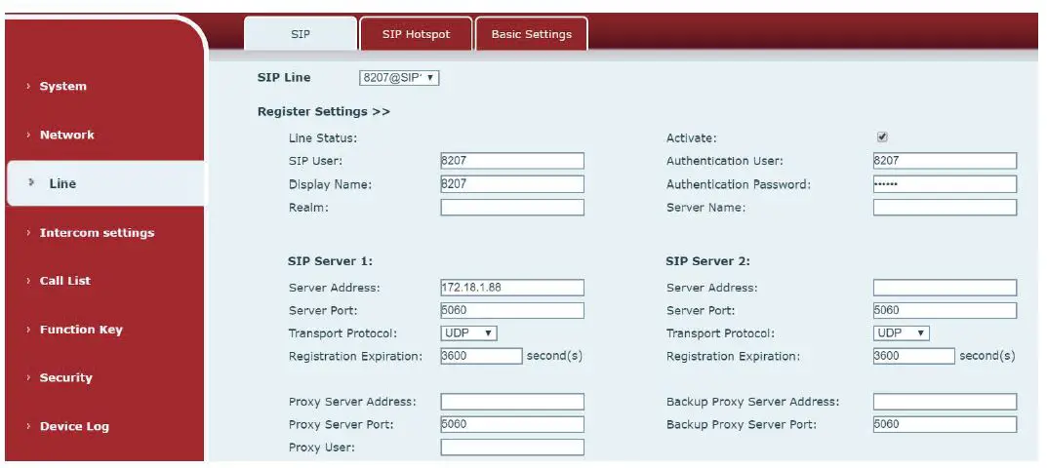Viewport: 1047px width, 468px height.
Task: Open SIP Server 1 Transport Protocol dropdown
Action: click(x=469, y=332)
